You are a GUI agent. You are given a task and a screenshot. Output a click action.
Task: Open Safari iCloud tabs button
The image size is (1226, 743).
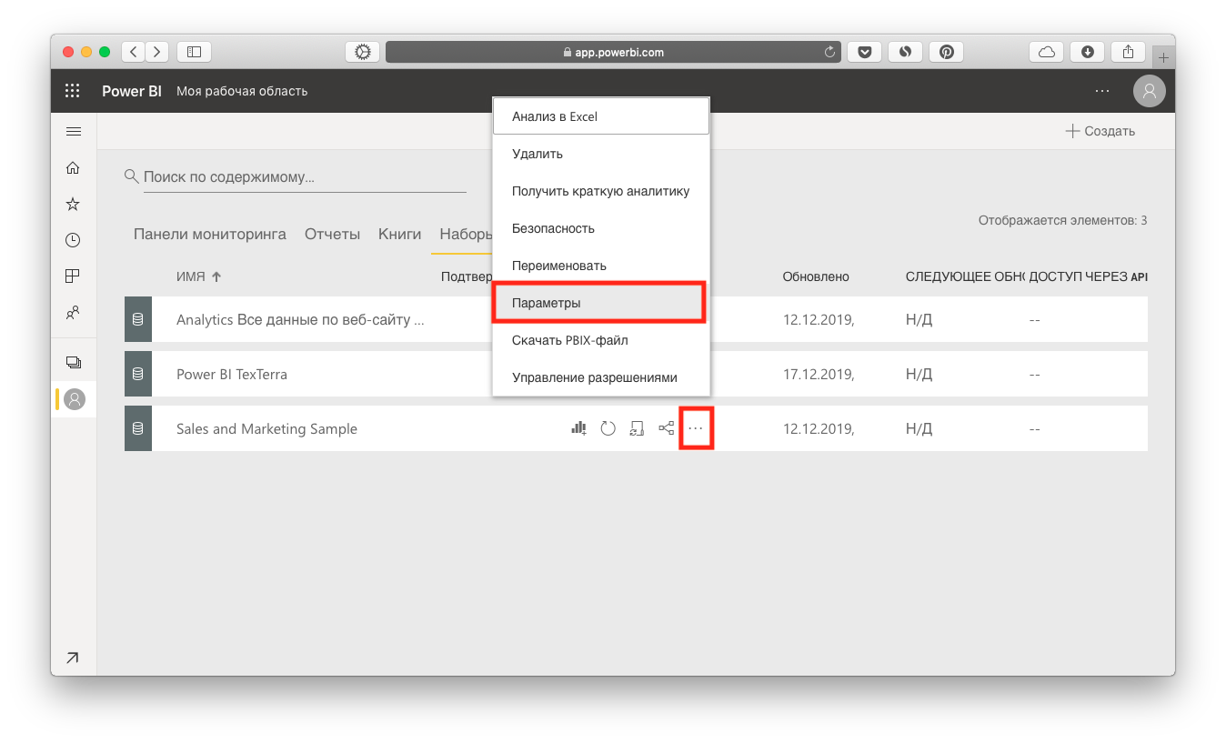[x=1047, y=52]
